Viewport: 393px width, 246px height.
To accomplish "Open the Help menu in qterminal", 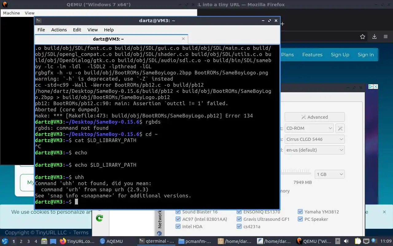I will [x=109, y=30].
